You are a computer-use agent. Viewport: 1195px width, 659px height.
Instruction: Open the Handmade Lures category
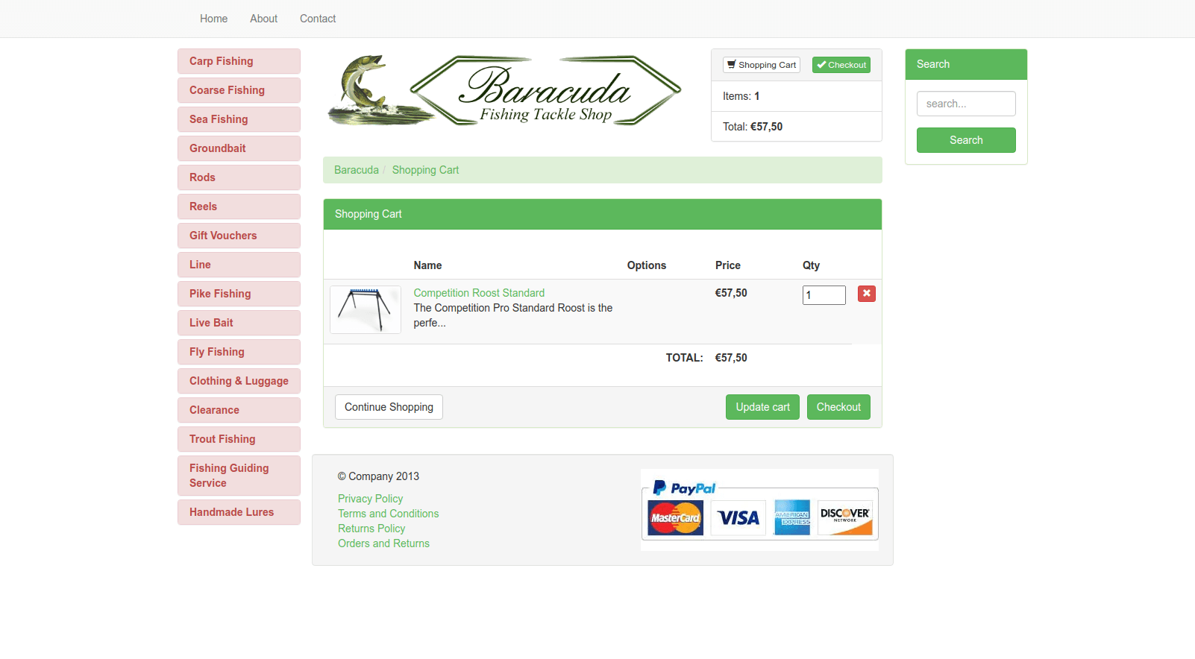239,512
